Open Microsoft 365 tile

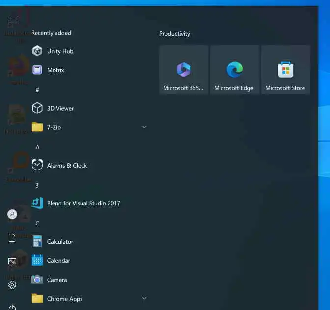pos(184,70)
